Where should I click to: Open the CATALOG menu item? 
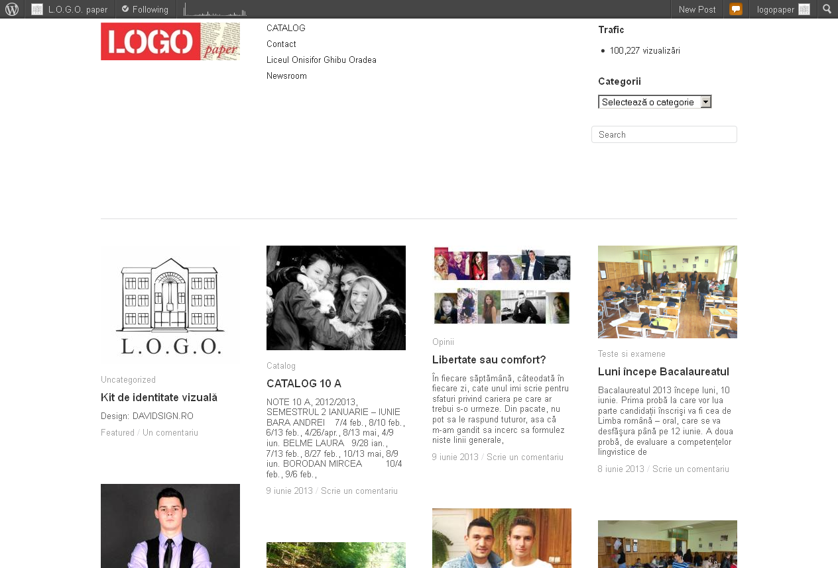286,28
